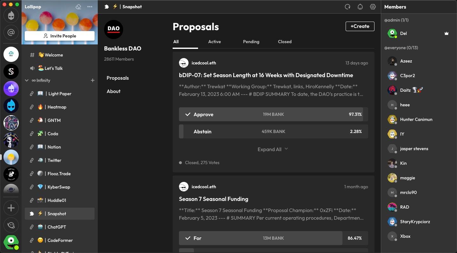Open member Hunter Canimun profile
This screenshot has width=457, height=253.
point(419,119)
